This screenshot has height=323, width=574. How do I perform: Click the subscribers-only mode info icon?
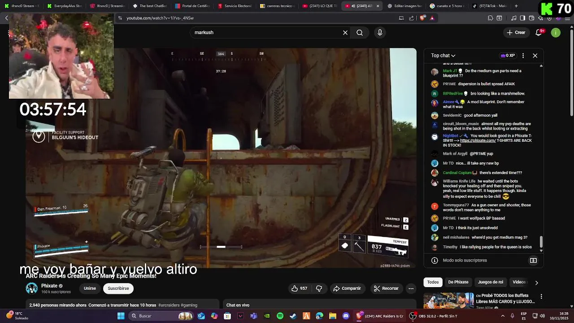coord(435,260)
